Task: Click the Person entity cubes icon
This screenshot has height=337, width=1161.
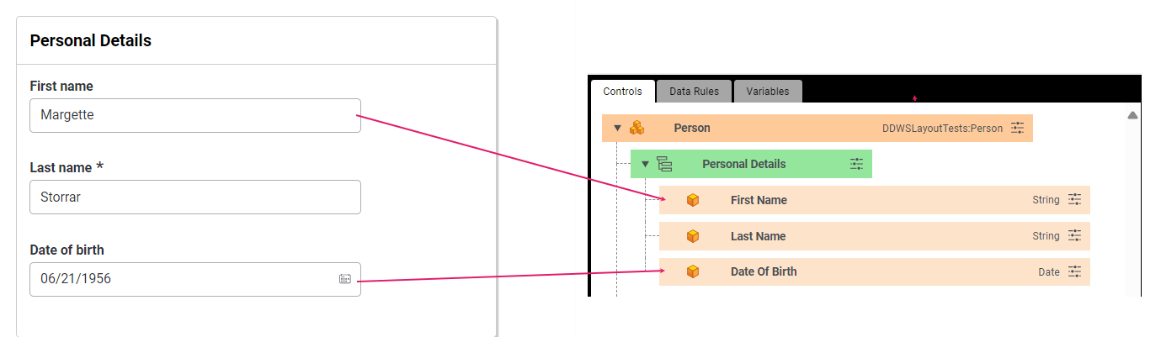Action: coord(637,128)
